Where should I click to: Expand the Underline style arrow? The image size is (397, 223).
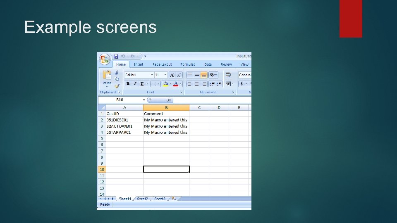pos(147,84)
